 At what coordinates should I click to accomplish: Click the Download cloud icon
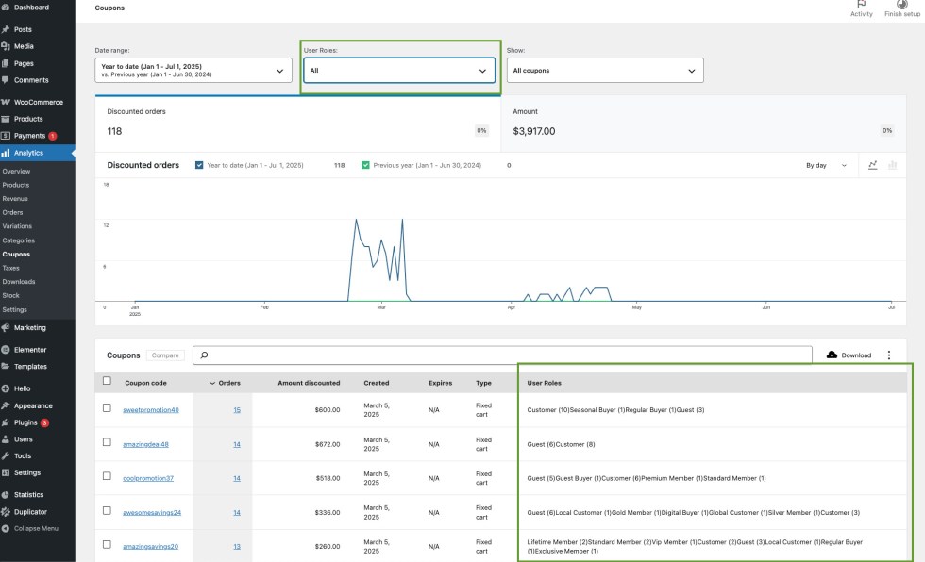pos(832,355)
